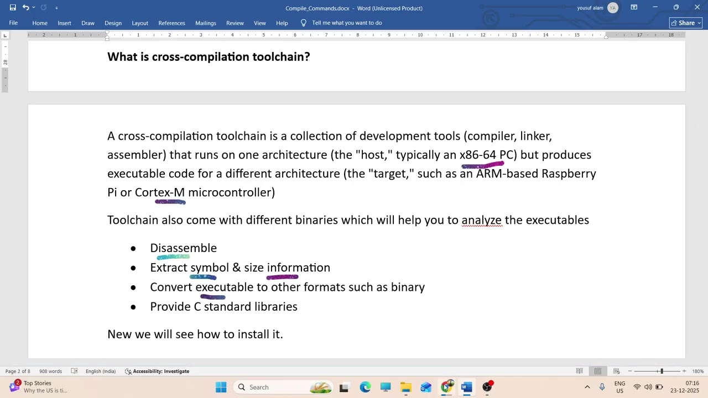Open the File menu
The image size is (708, 398).
[x=13, y=23]
